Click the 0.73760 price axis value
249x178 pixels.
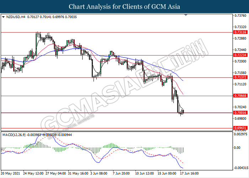pyautogui.click(x=240, y=16)
